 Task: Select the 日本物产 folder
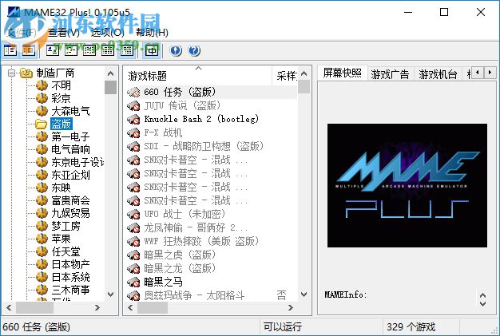coord(71,264)
